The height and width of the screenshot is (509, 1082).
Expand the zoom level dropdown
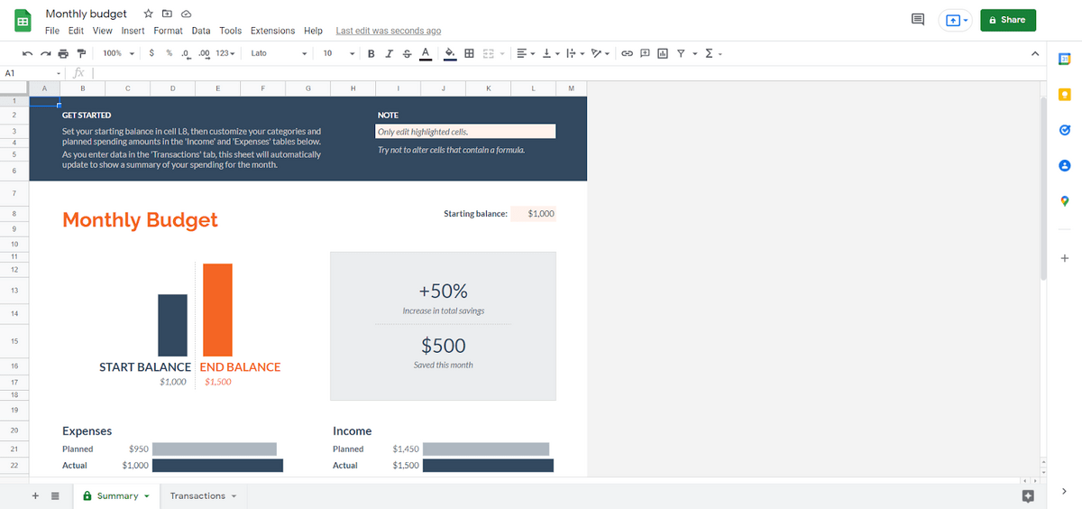(118, 53)
